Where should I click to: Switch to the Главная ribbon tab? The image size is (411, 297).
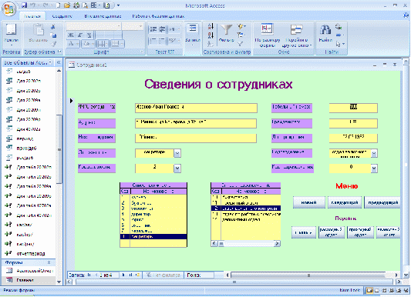(x=32, y=16)
